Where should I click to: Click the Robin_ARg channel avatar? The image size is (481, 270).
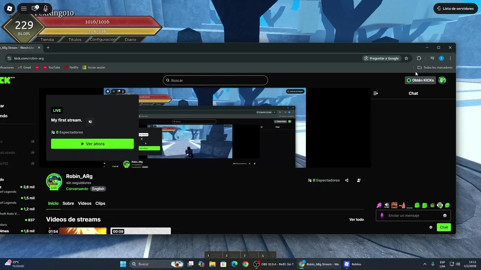click(x=54, y=181)
